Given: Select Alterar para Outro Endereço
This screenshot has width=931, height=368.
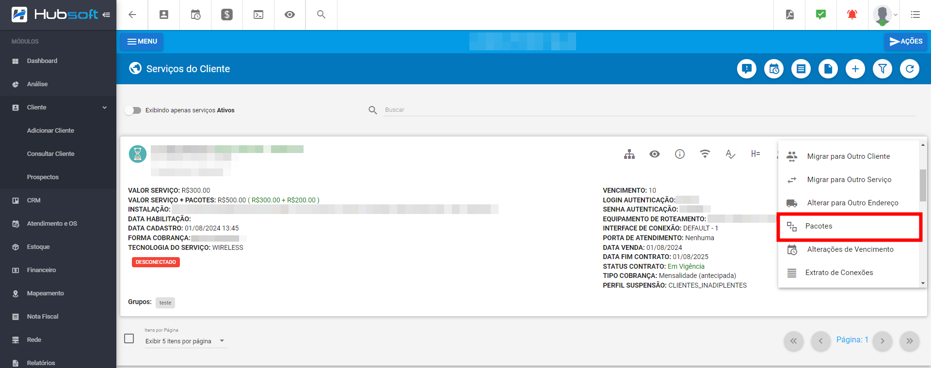Looking at the screenshot, I should 849,203.
